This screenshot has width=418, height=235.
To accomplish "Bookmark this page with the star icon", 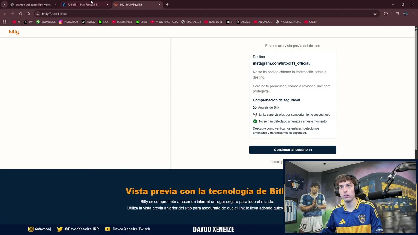I will point(375,14).
